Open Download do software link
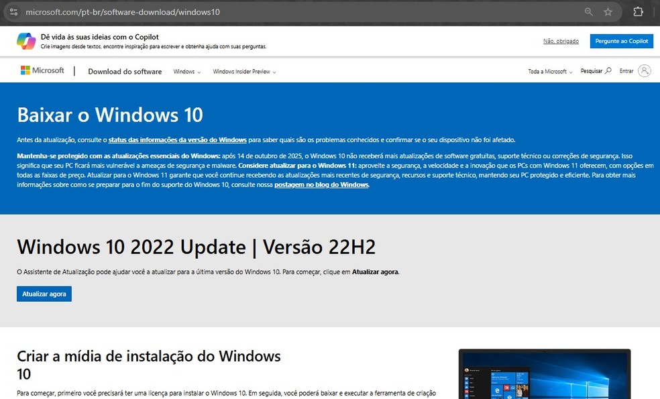660x399 pixels. (125, 72)
